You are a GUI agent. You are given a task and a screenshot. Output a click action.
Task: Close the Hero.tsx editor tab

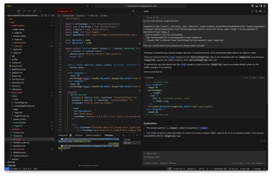72,11
